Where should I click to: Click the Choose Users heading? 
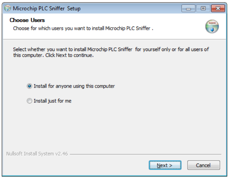[27, 20]
